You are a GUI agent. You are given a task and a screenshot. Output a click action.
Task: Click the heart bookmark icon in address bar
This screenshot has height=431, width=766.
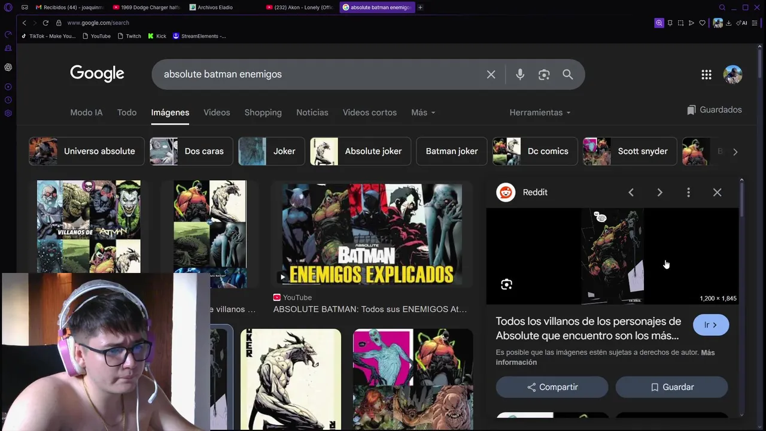[x=702, y=23]
